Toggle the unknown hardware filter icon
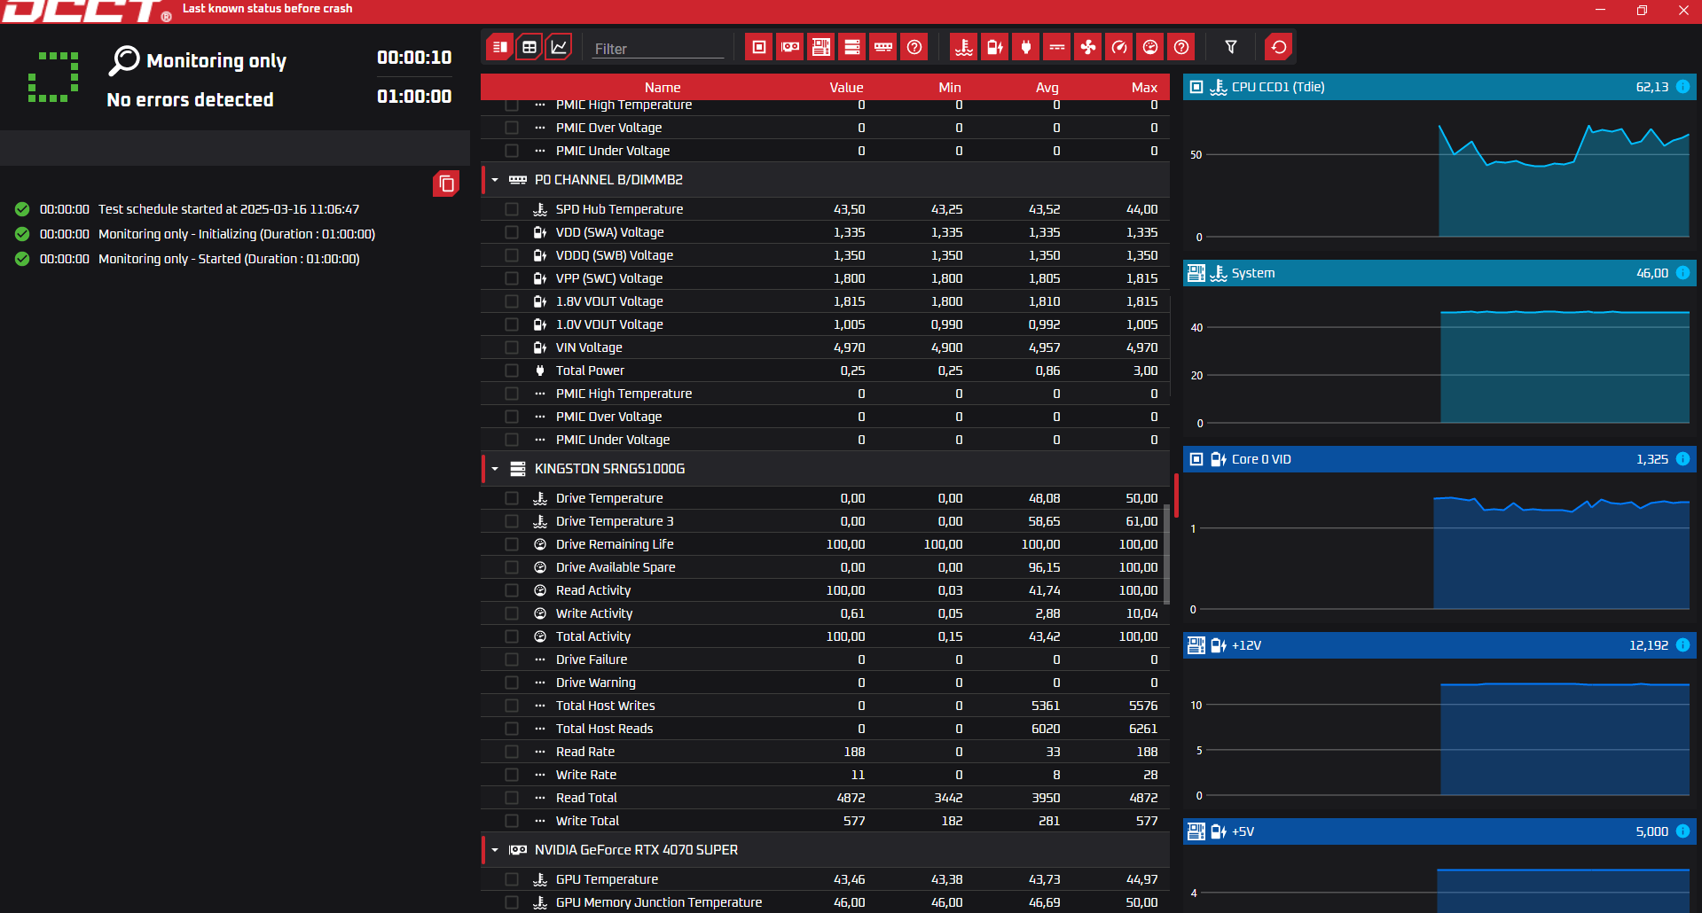The image size is (1702, 913). coord(914,47)
